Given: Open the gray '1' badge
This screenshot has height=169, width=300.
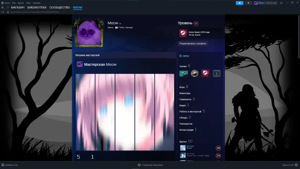Looking at the screenshot, I should (x=217, y=73).
